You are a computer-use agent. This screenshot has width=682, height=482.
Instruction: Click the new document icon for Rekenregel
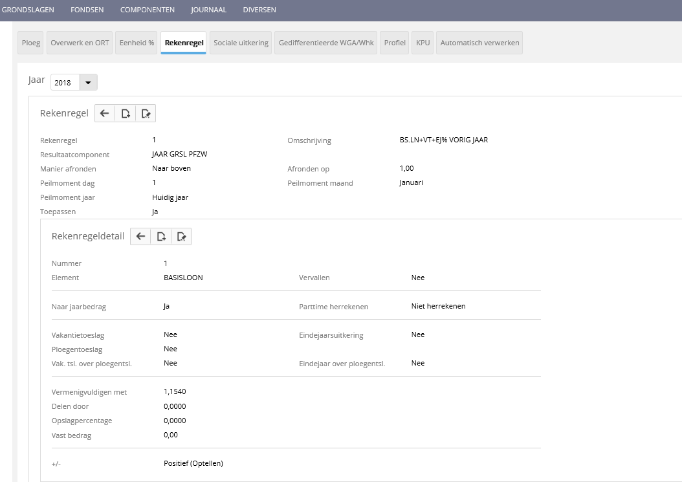[x=126, y=113]
